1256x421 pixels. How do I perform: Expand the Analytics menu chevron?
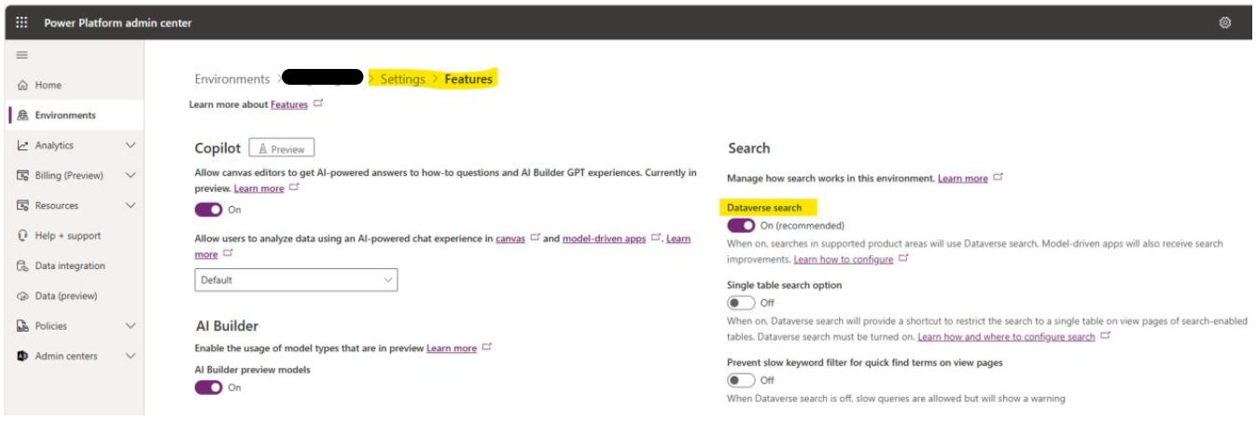[x=130, y=145]
